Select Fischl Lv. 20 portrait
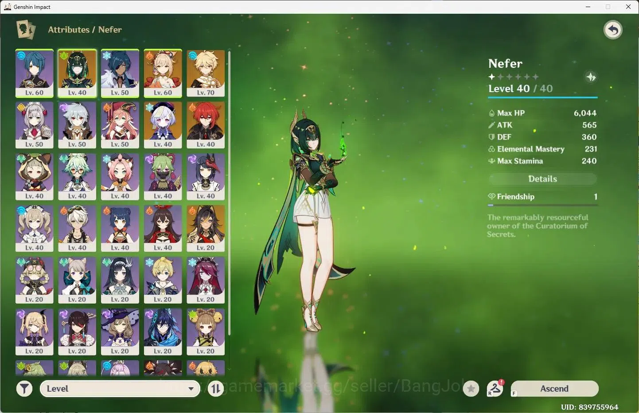Screen dimensions: 639x413 tap(35, 332)
